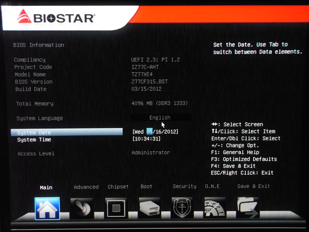Click the highlighted month 05 field
Image resolution: width=309 pixels, height=232 pixels.
click(149, 132)
